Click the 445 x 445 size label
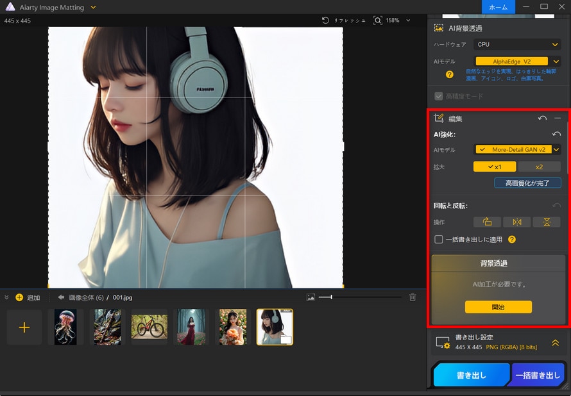The image size is (571, 396). [17, 21]
